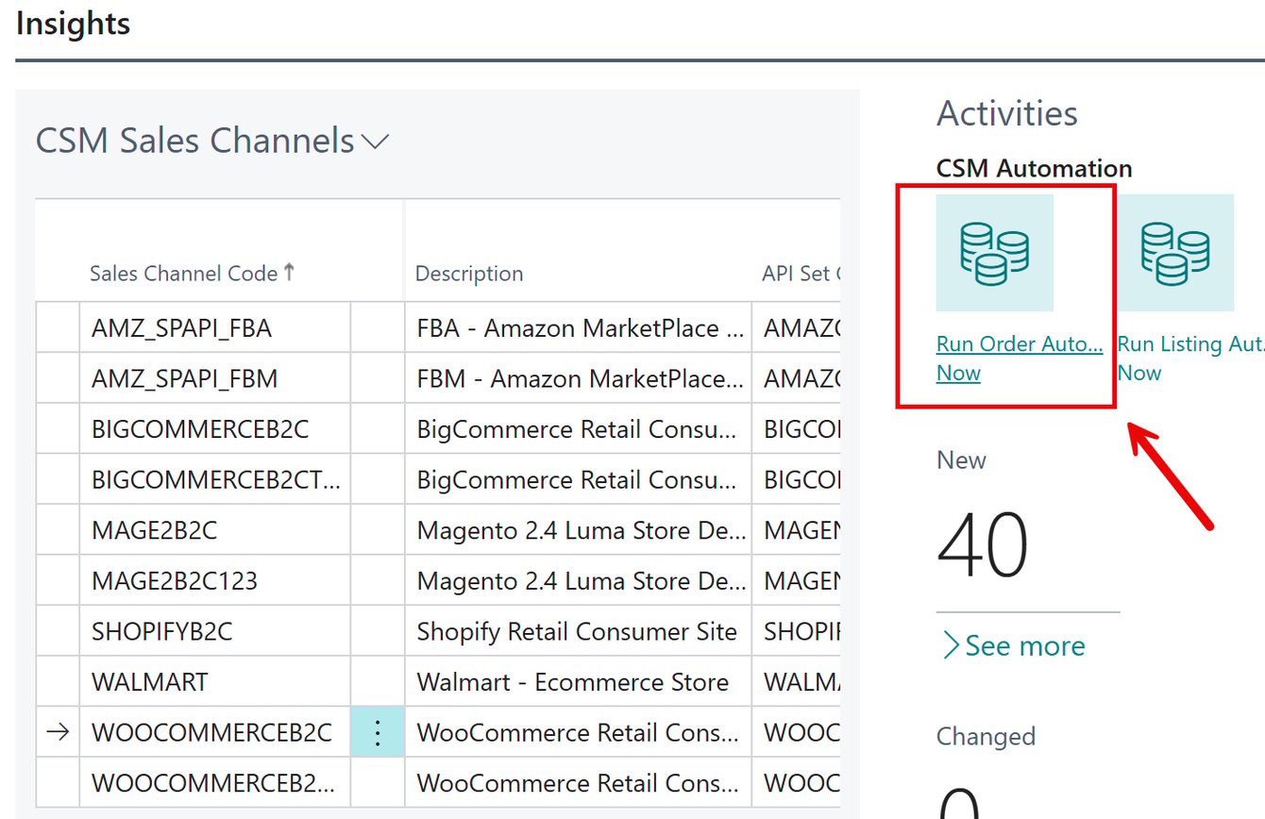Sort by the Sales Channel Code column header
Viewport: 1265px width, 819px height.
click(x=193, y=274)
